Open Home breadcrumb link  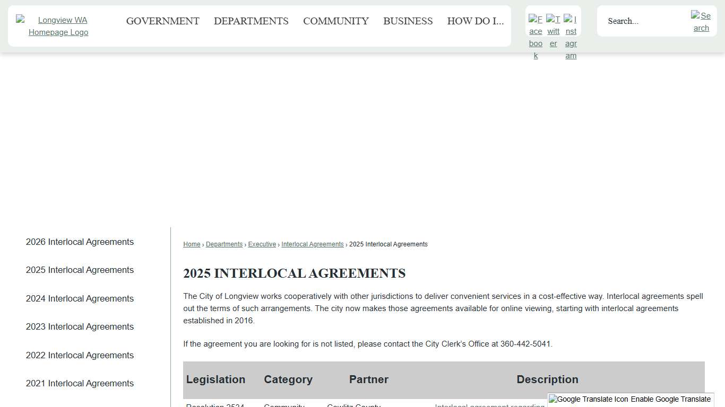point(192,244)
